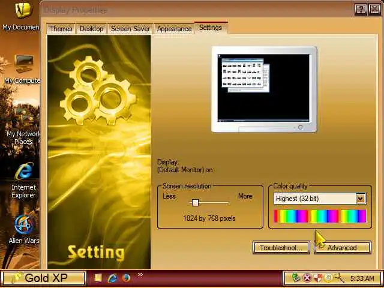
Task: Click the Color quality dropdown arrow
Action: coord(361,199)
